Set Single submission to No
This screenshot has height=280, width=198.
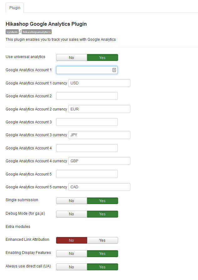coord(71,201)
